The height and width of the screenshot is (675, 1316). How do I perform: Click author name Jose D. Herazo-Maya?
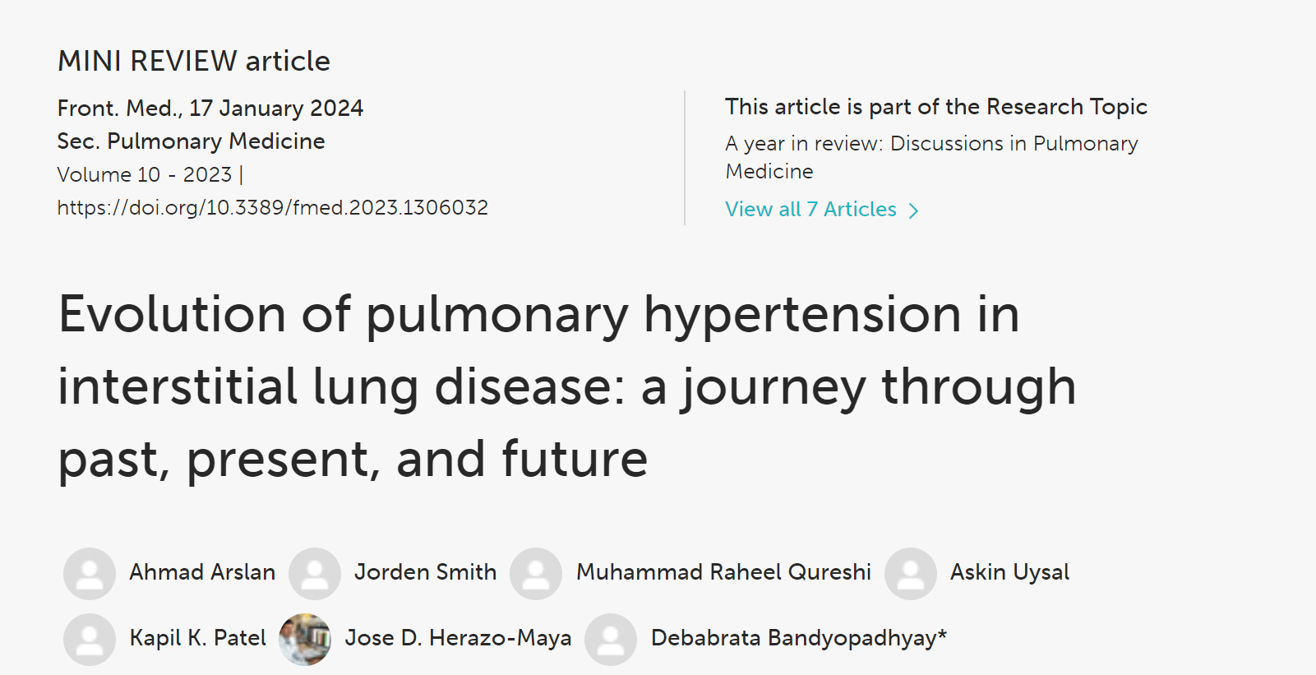pos(458,638)
